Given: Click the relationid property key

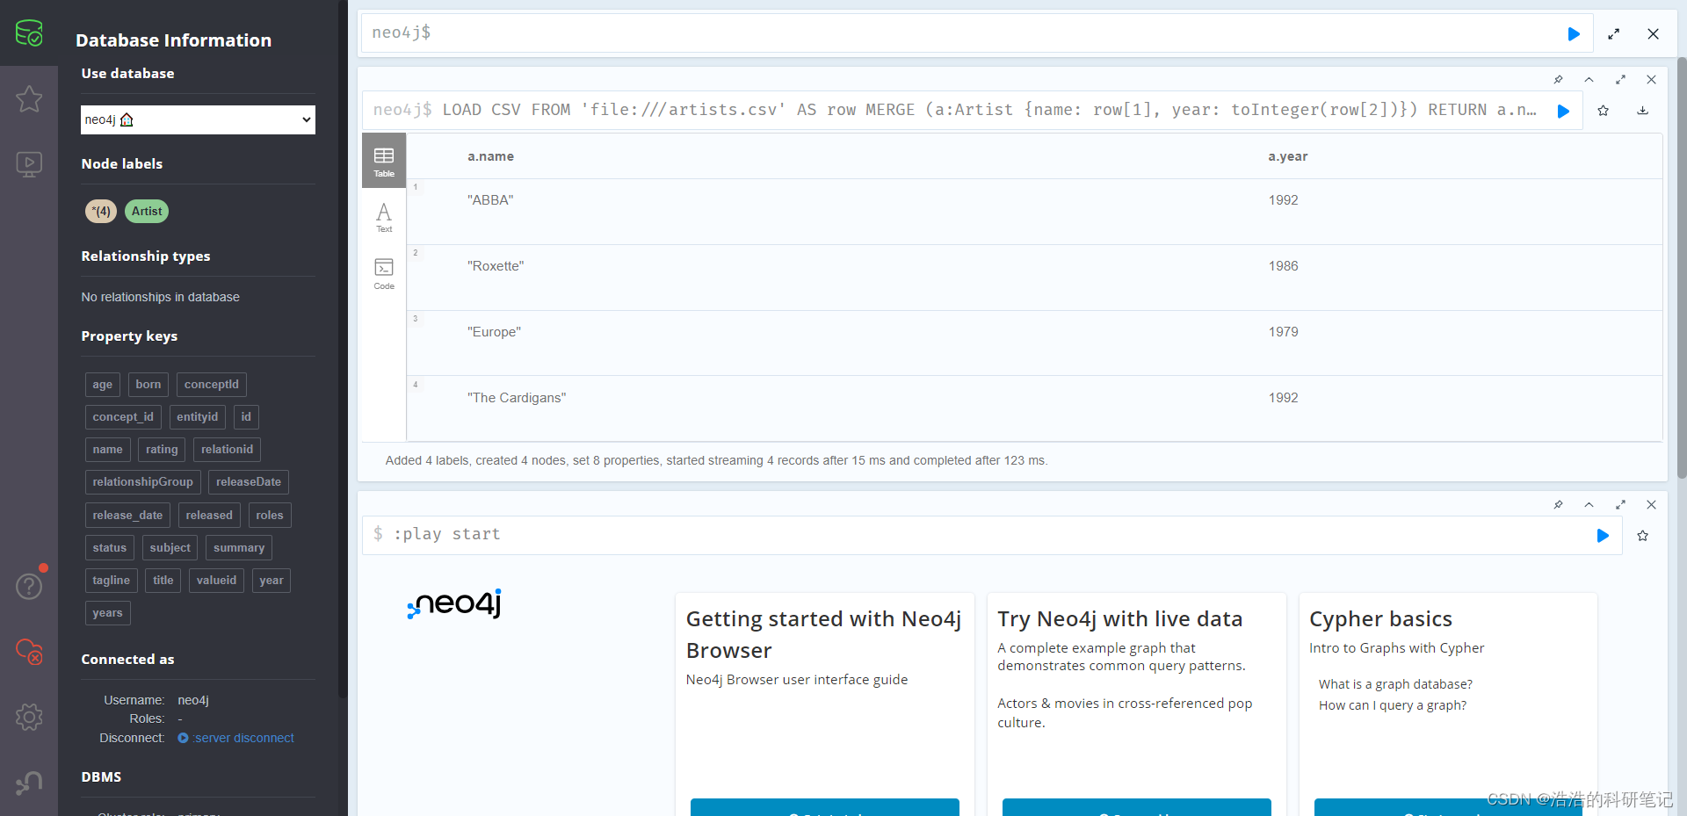Looking at the screenshot, I should tap(227, 450).
